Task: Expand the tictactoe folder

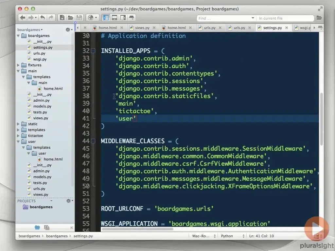Action: point(18,136)
